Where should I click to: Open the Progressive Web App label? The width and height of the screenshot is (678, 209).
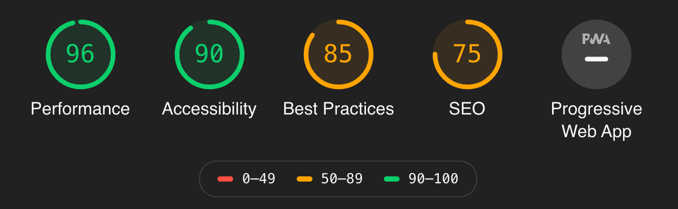click(x=596, y=120)
